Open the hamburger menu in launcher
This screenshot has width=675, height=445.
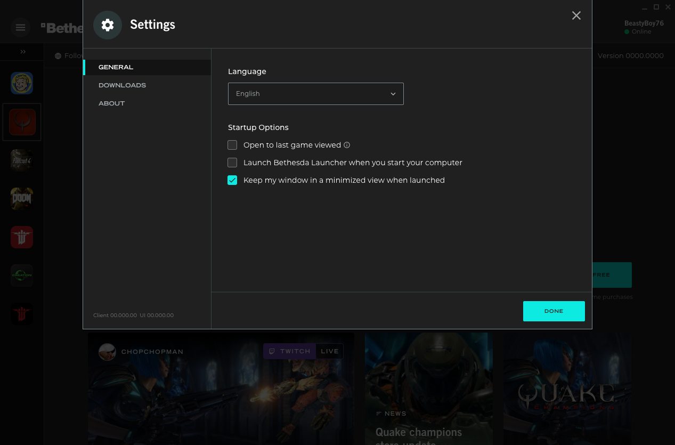21,27
